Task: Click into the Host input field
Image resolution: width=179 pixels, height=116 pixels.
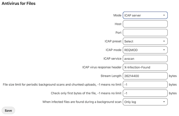Action: pos(145,24)
